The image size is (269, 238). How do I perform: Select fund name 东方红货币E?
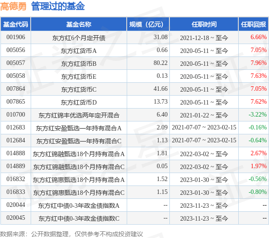point(79,77)
